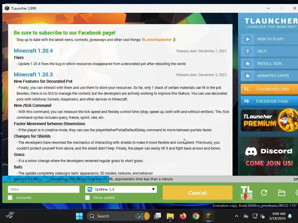
Task: Click the download progress bar
Action: (x=150, y=179)
